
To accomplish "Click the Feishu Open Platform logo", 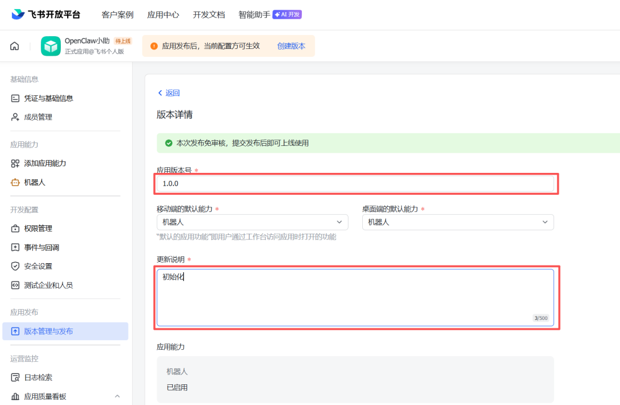I will [46, 14].
